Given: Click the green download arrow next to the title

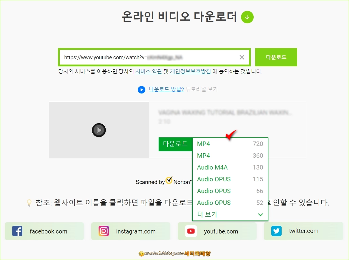Looking at the screenshot, I should (247, 17).
